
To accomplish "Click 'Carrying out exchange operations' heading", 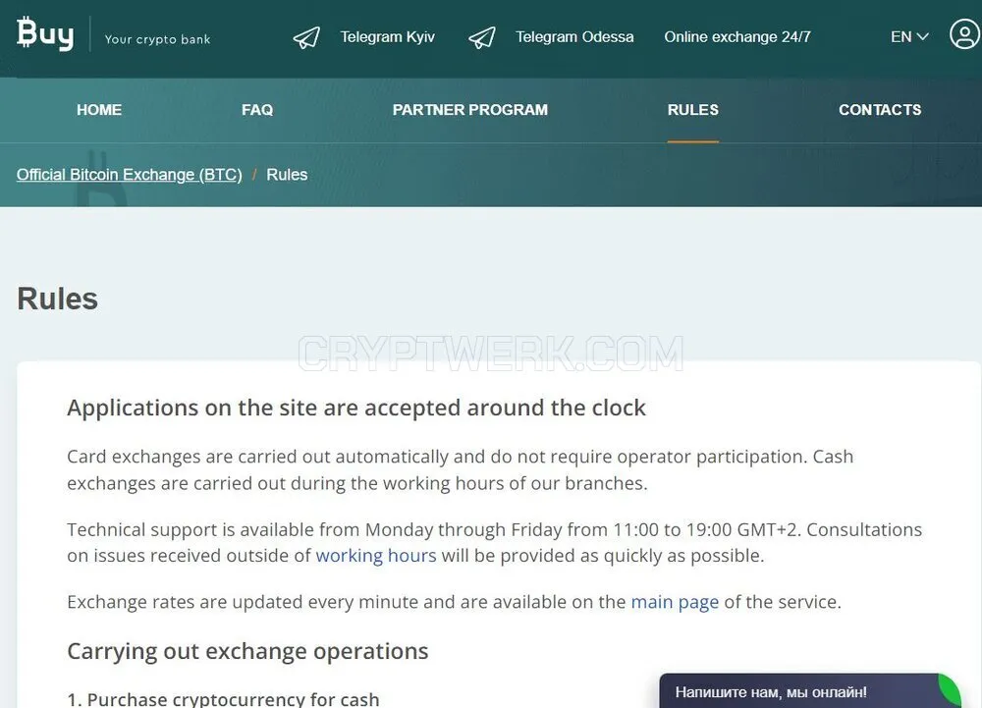I will pos(247,652).
